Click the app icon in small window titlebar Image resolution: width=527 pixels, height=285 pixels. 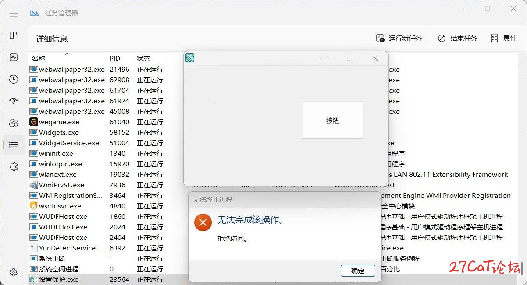click(x=190, y=58)
